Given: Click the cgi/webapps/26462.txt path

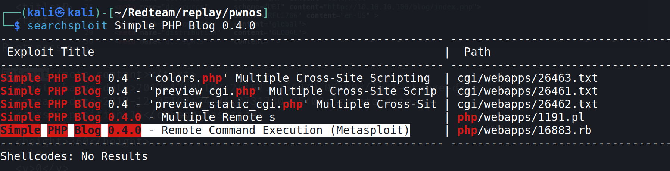Looking at the screenshot, I should (527, 104).
